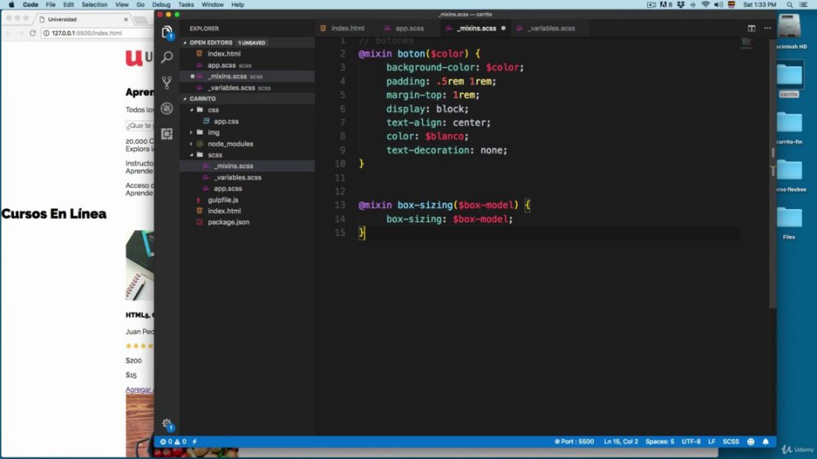This screenshot has width=817, height=459.
Task: Open the Help menu
Action: point(238,5)
